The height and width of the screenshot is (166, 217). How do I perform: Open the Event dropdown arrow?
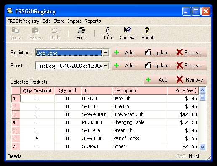tap(106, 66)
